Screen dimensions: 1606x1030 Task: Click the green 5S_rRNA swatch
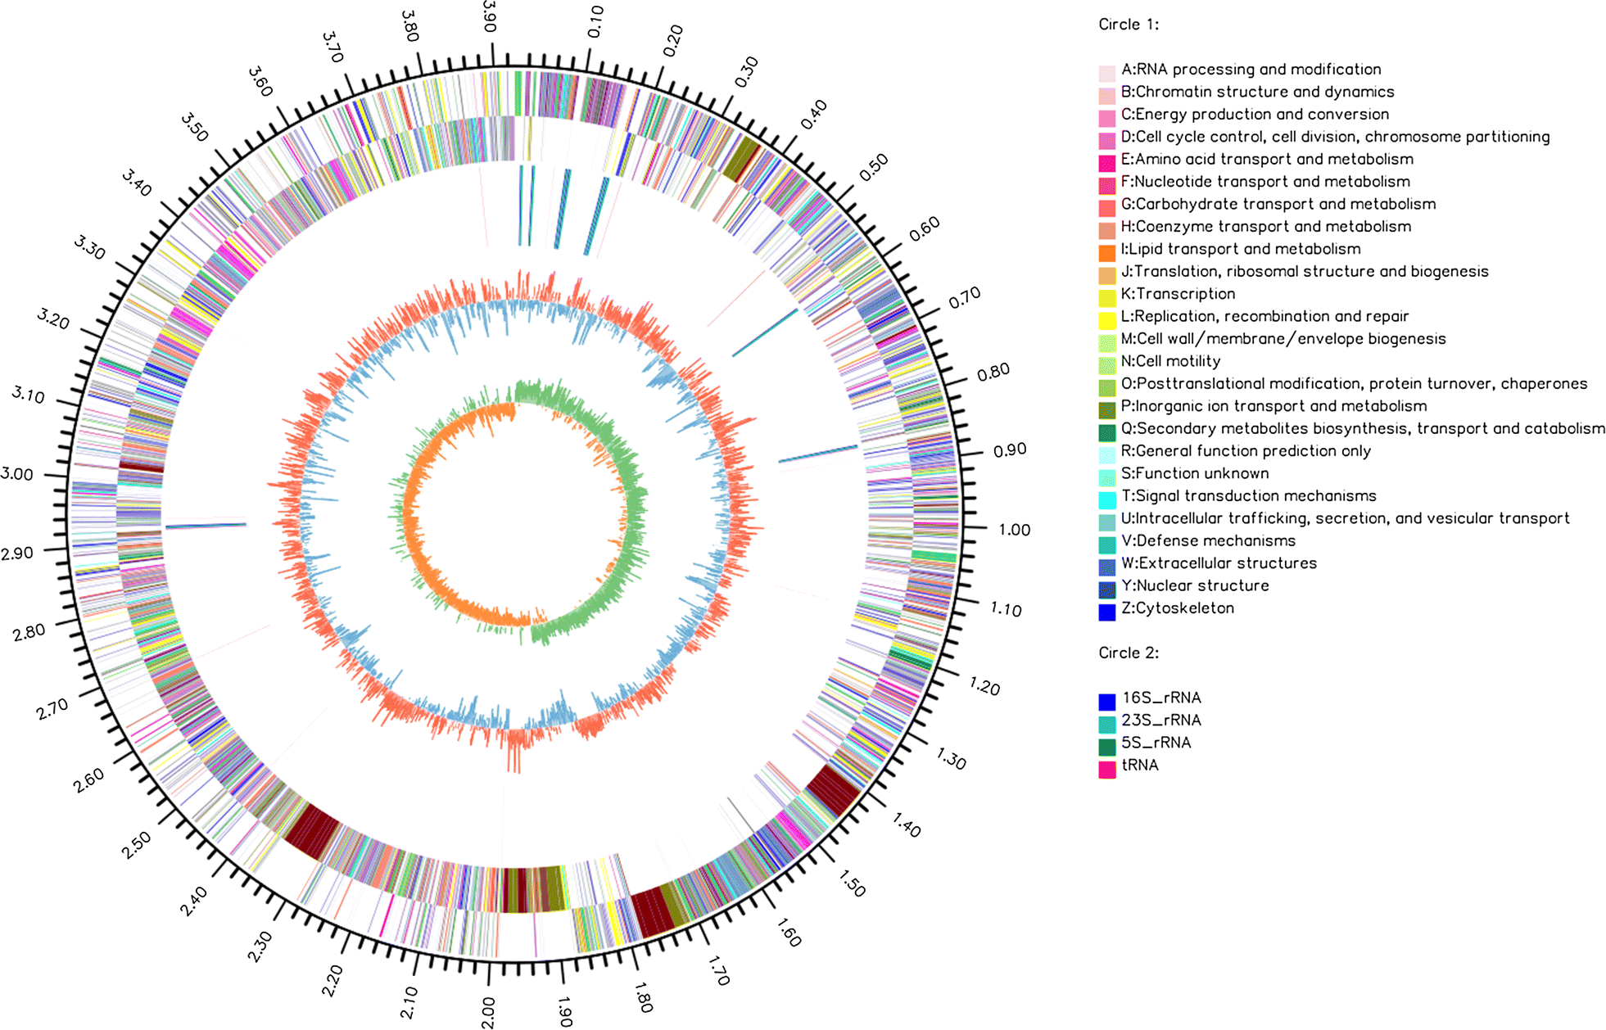(1106, 747)
